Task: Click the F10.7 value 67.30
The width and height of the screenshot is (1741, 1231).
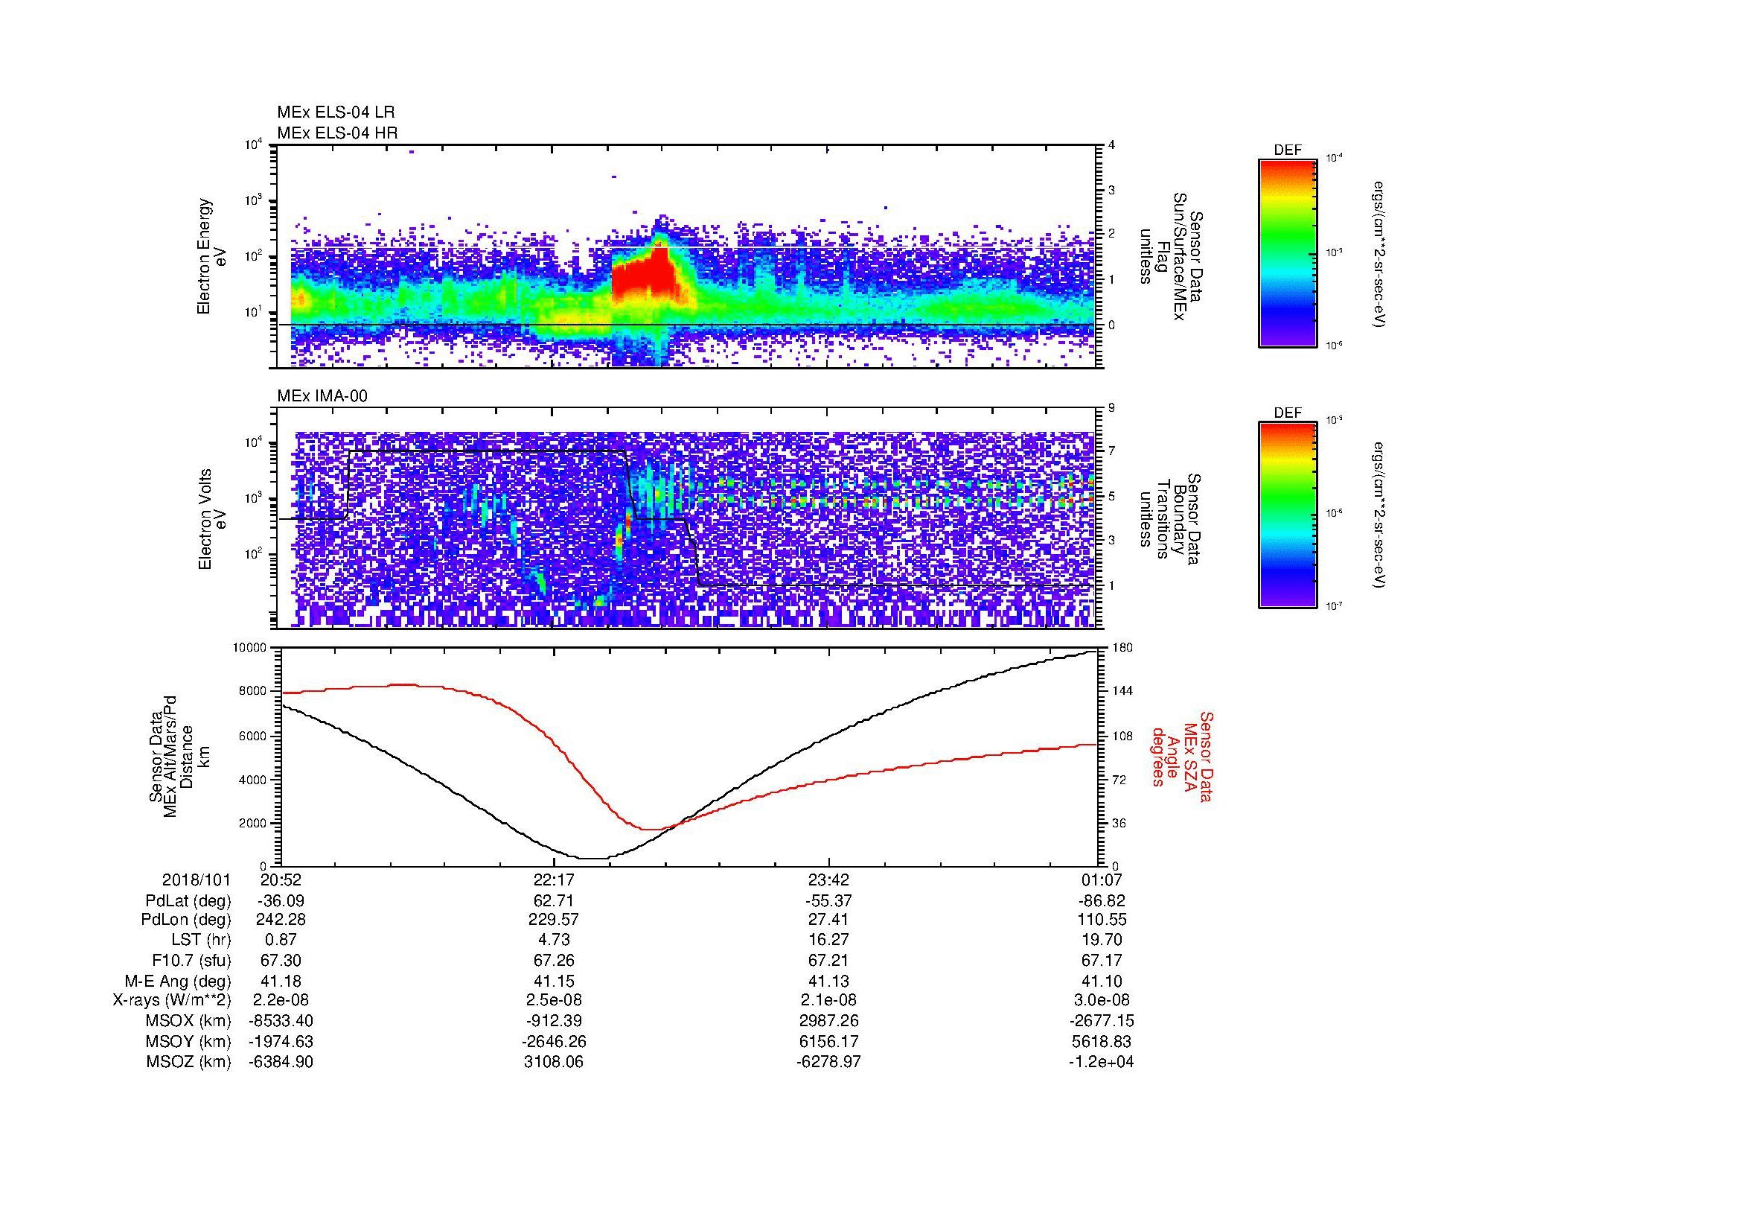Action: tap(281, 960)
